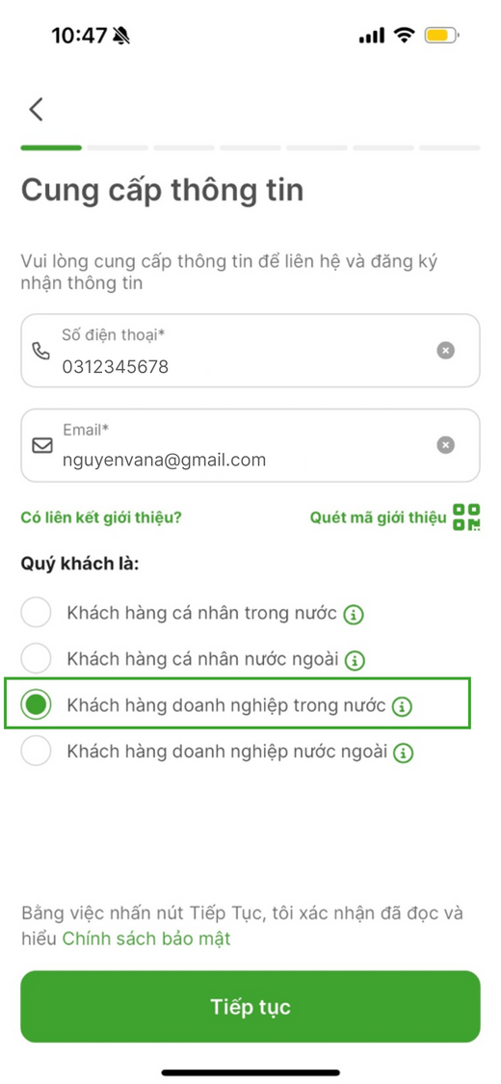Clear the email field

[446, 445]
